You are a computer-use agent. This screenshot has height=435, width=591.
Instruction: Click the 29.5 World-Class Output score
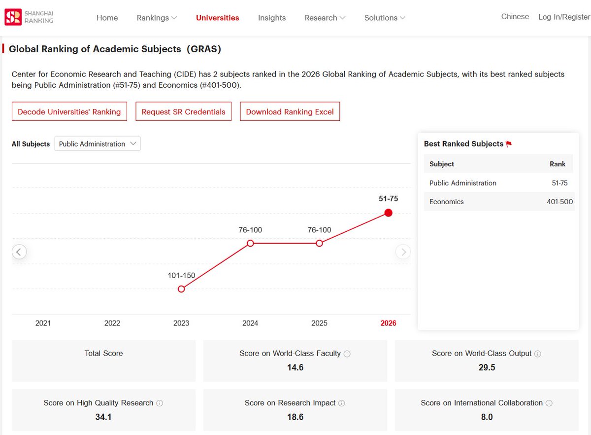pyautogui.click(x=487, y=367)
